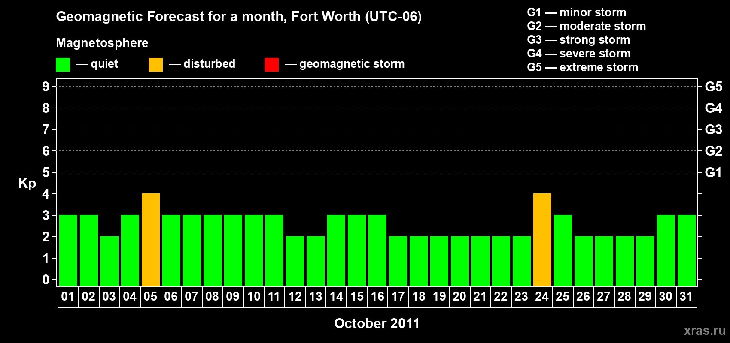Click day label 12 on x-axis
Image resolution: width=730 pixels, height=343 pixels.
[x=295, y=296]
